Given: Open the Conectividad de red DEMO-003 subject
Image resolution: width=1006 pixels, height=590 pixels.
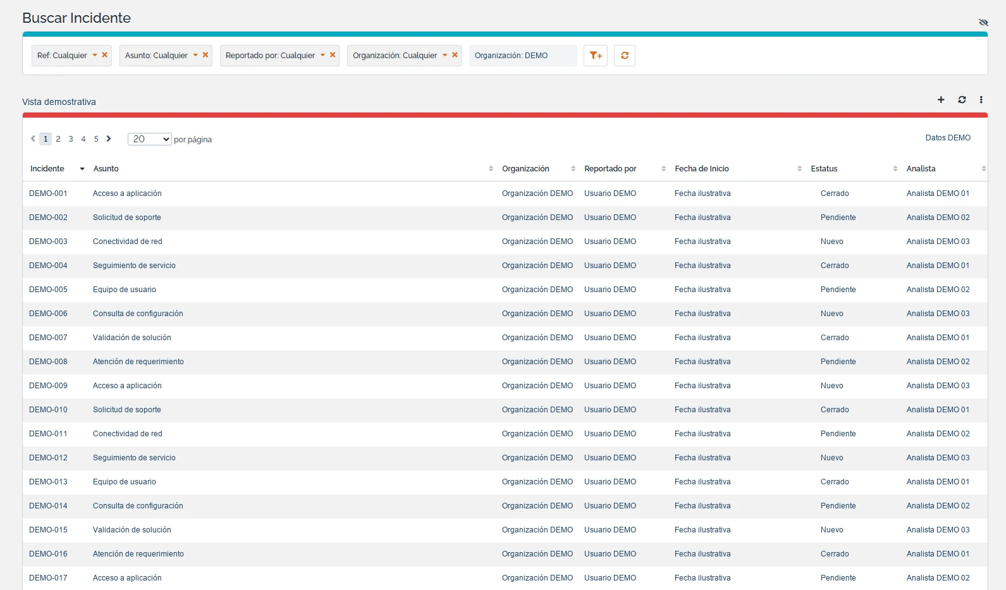Looking at the screenshot, I should (128, 242).
